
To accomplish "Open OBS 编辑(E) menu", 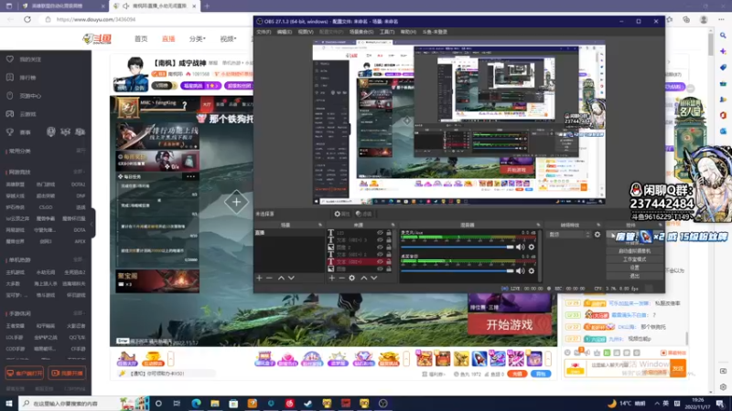I will pos(285,32).
